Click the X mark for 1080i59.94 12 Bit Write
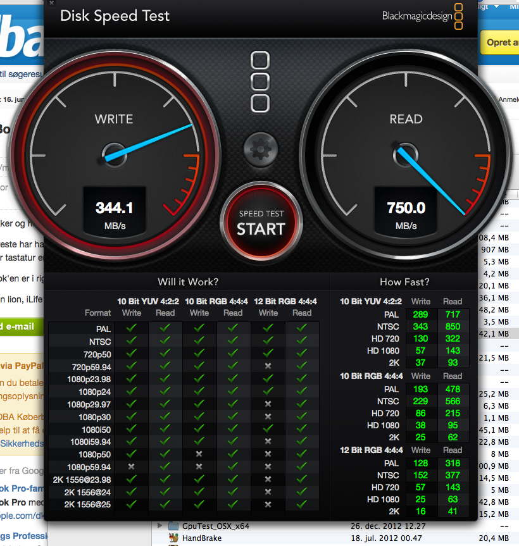Viewport: 519px width, 546px height. [x=268, y=442]
